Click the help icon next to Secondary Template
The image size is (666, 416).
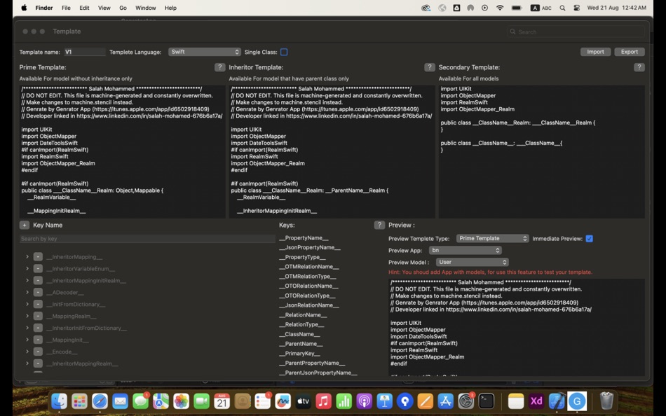637,67
